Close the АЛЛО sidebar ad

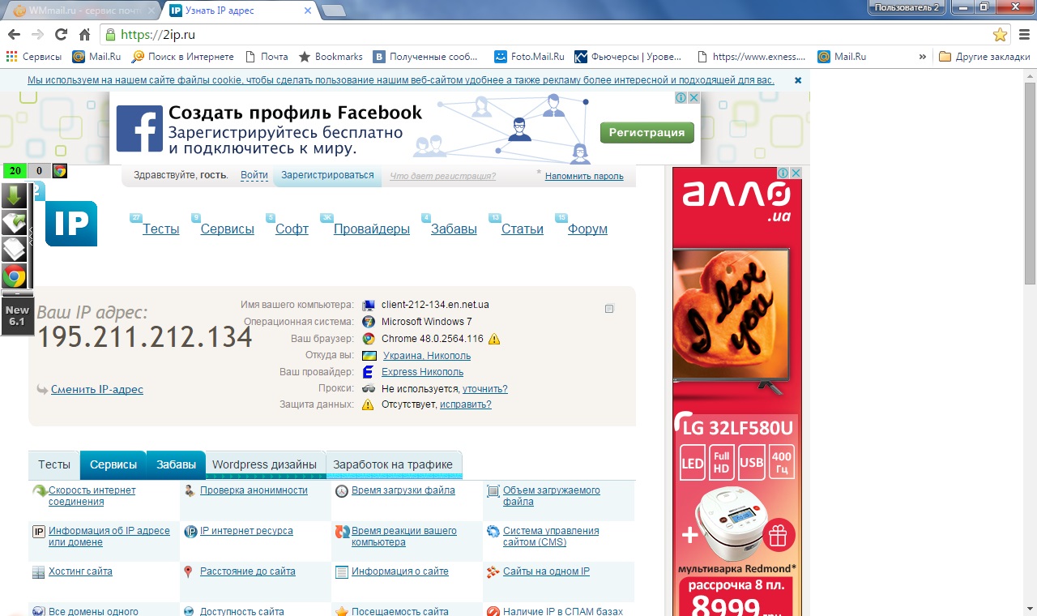[796, 173]
